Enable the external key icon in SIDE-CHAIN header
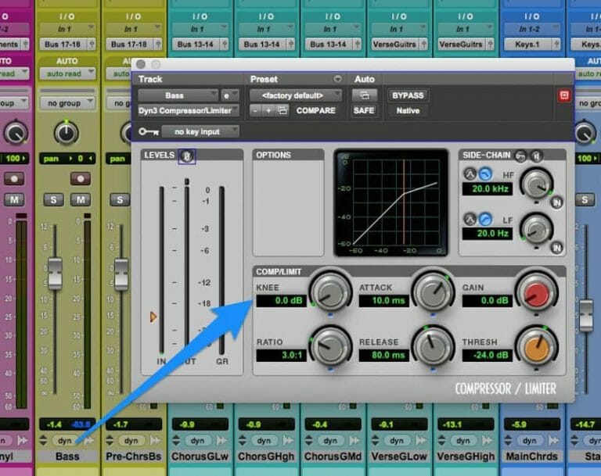 point(520,156)
